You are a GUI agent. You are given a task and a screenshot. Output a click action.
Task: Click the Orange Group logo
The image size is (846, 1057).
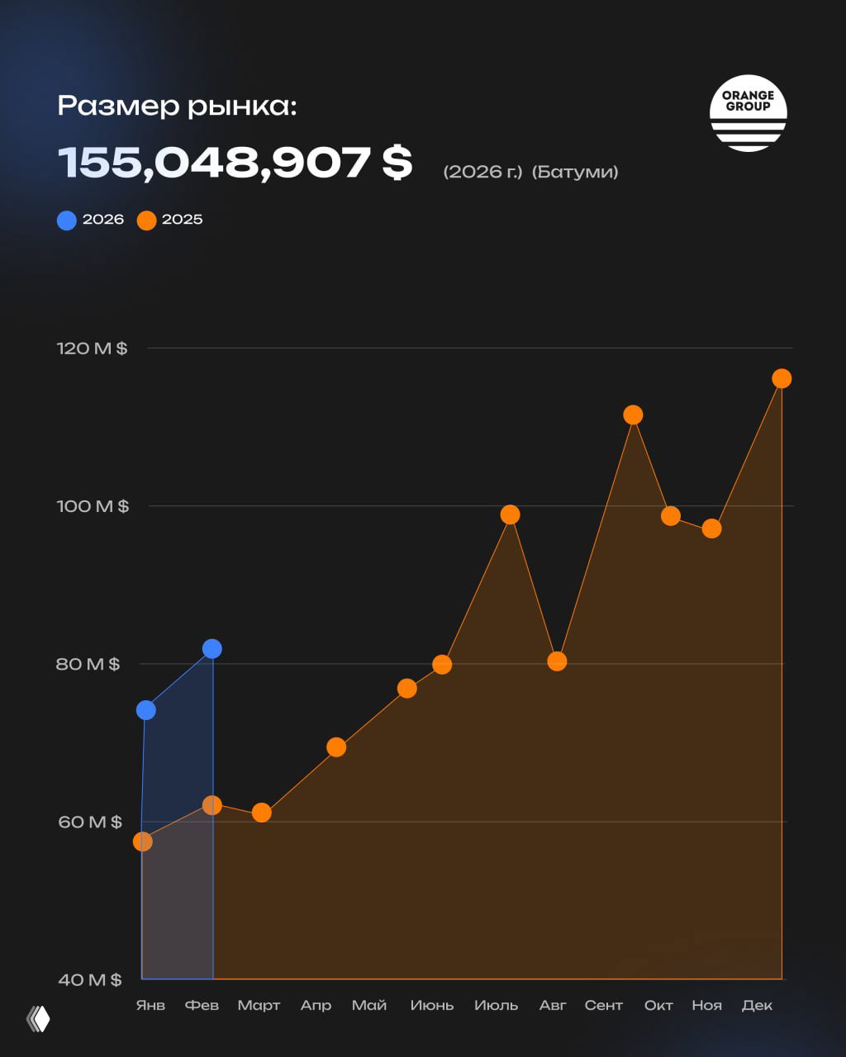[748, 113]
